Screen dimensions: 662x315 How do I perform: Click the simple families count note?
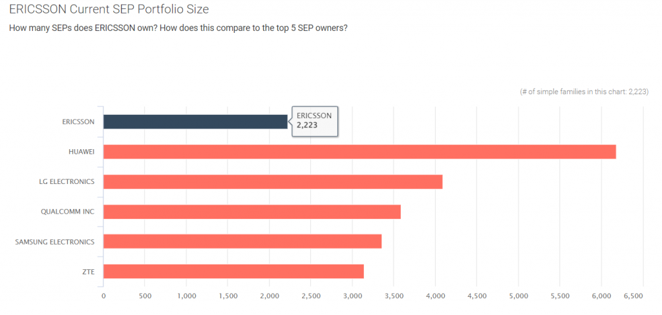point(584,92)
